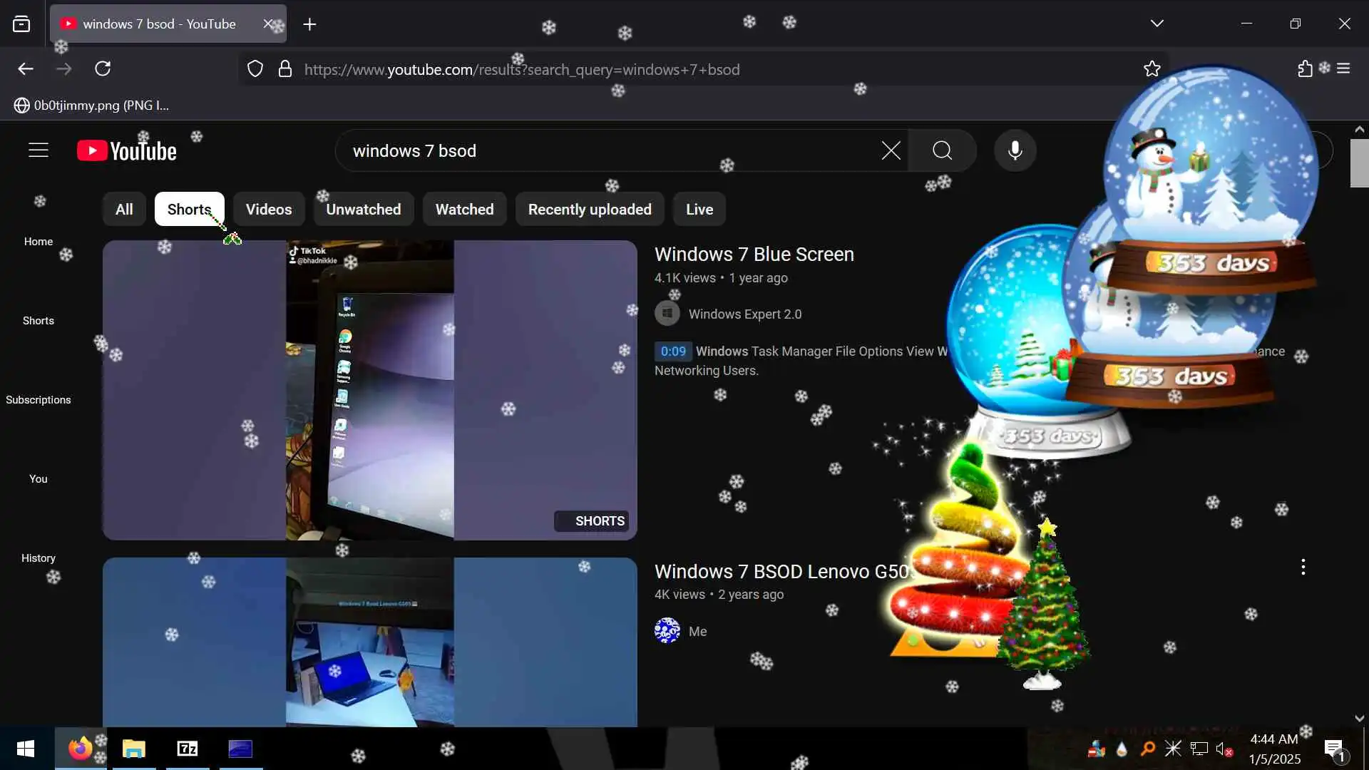Screen dimensions: 1369x770
Task: Open the Firefox application hamburger menu
Action: (1343, 69)
